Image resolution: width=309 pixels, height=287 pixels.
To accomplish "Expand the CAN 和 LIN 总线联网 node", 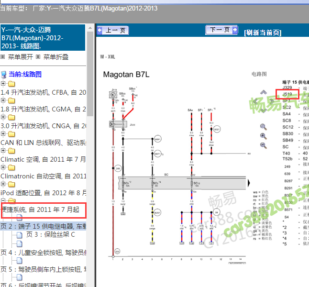I will coord(3,134).
